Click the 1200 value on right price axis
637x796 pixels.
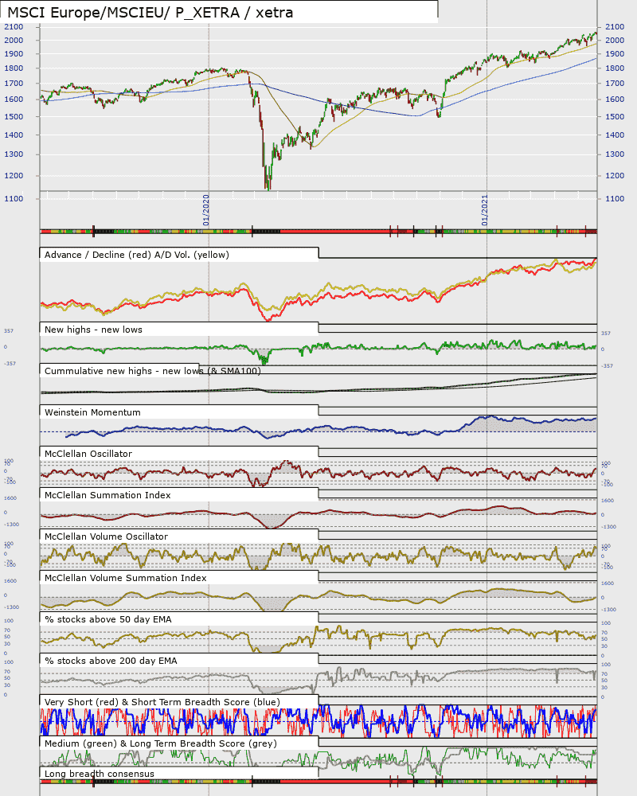(615, 176)
